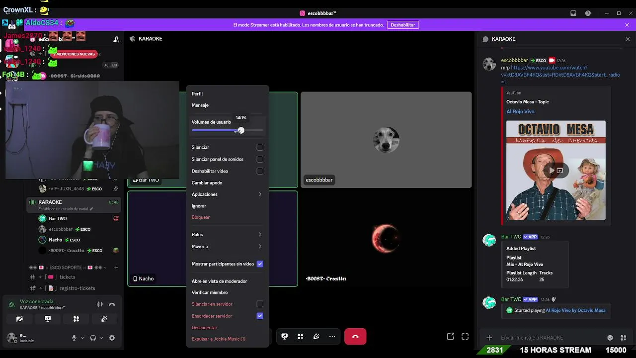The width and height of the screenshot is (636, 358).
Task: Check the Silenciar checkbox
Action: click(x=260, y=147)
